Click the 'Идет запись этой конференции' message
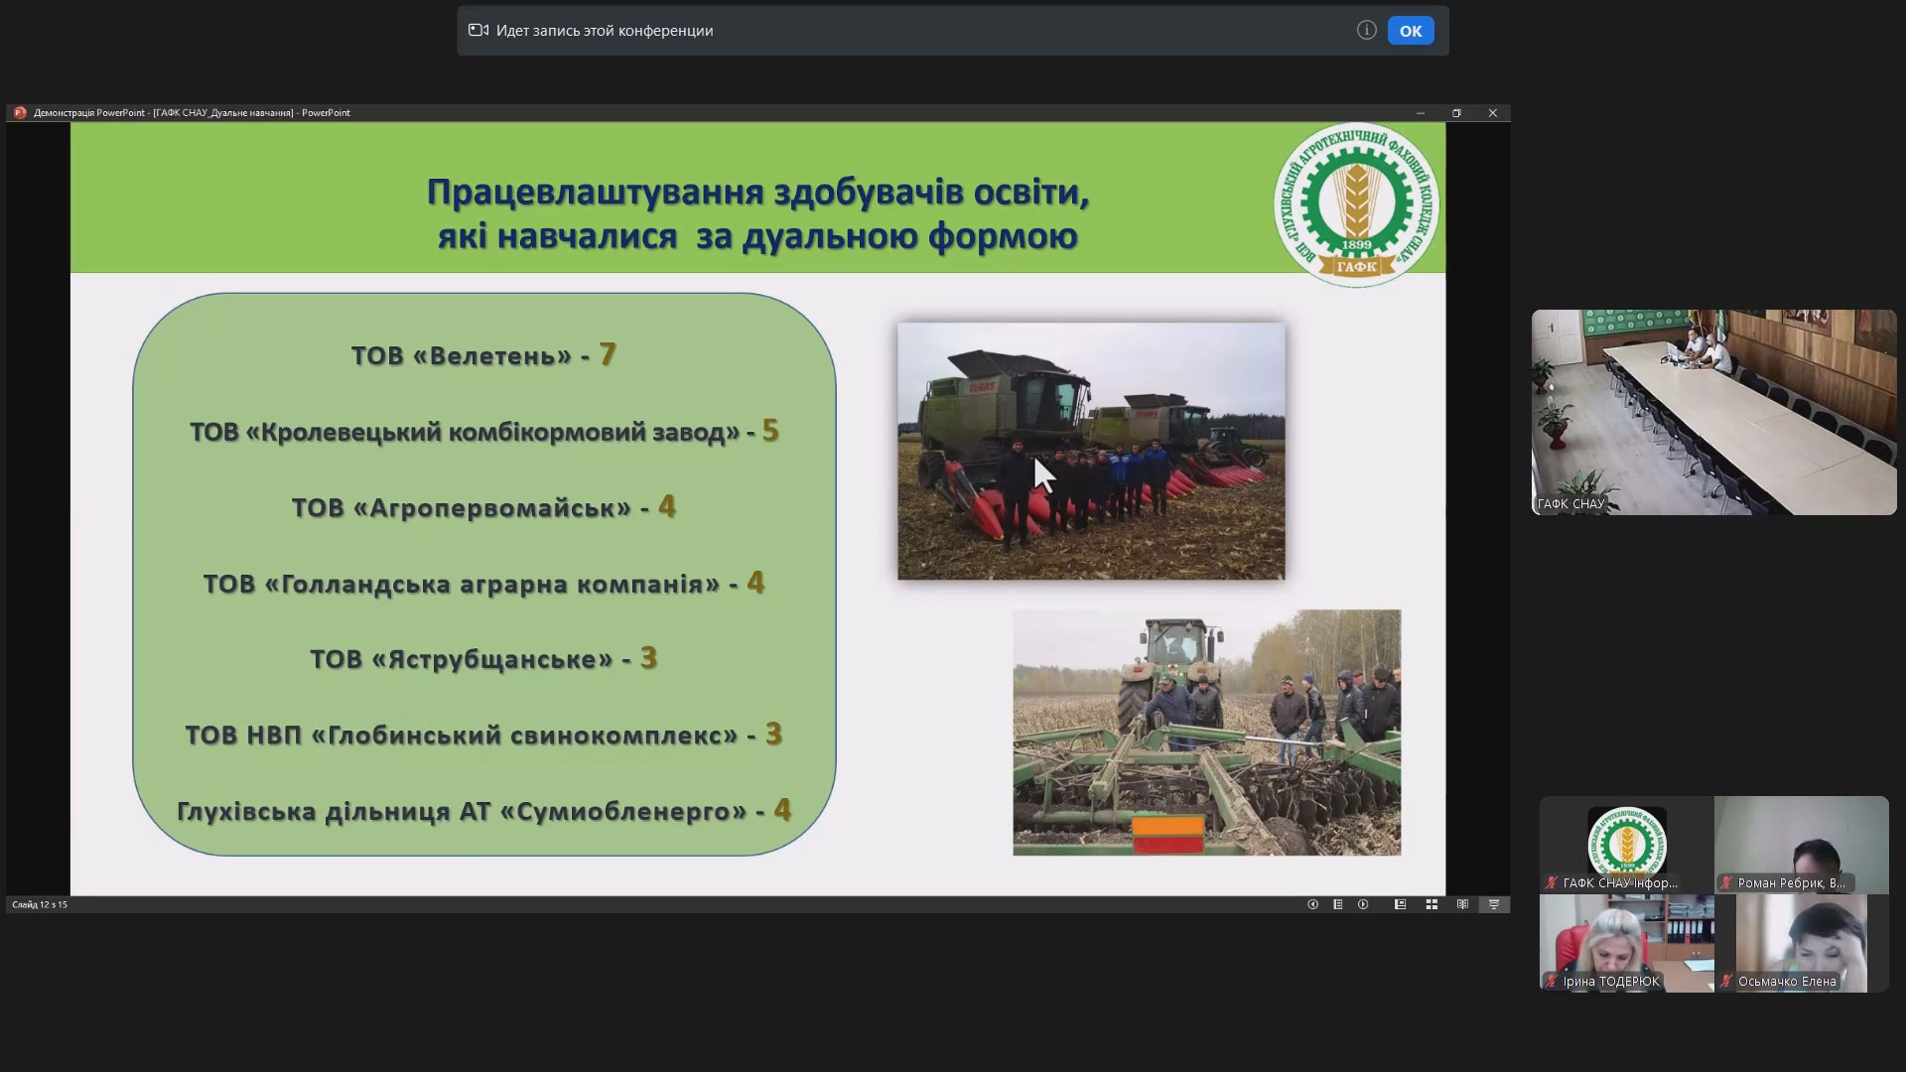Viewport: 1906px width, 1072px height. tap(605, 31)
